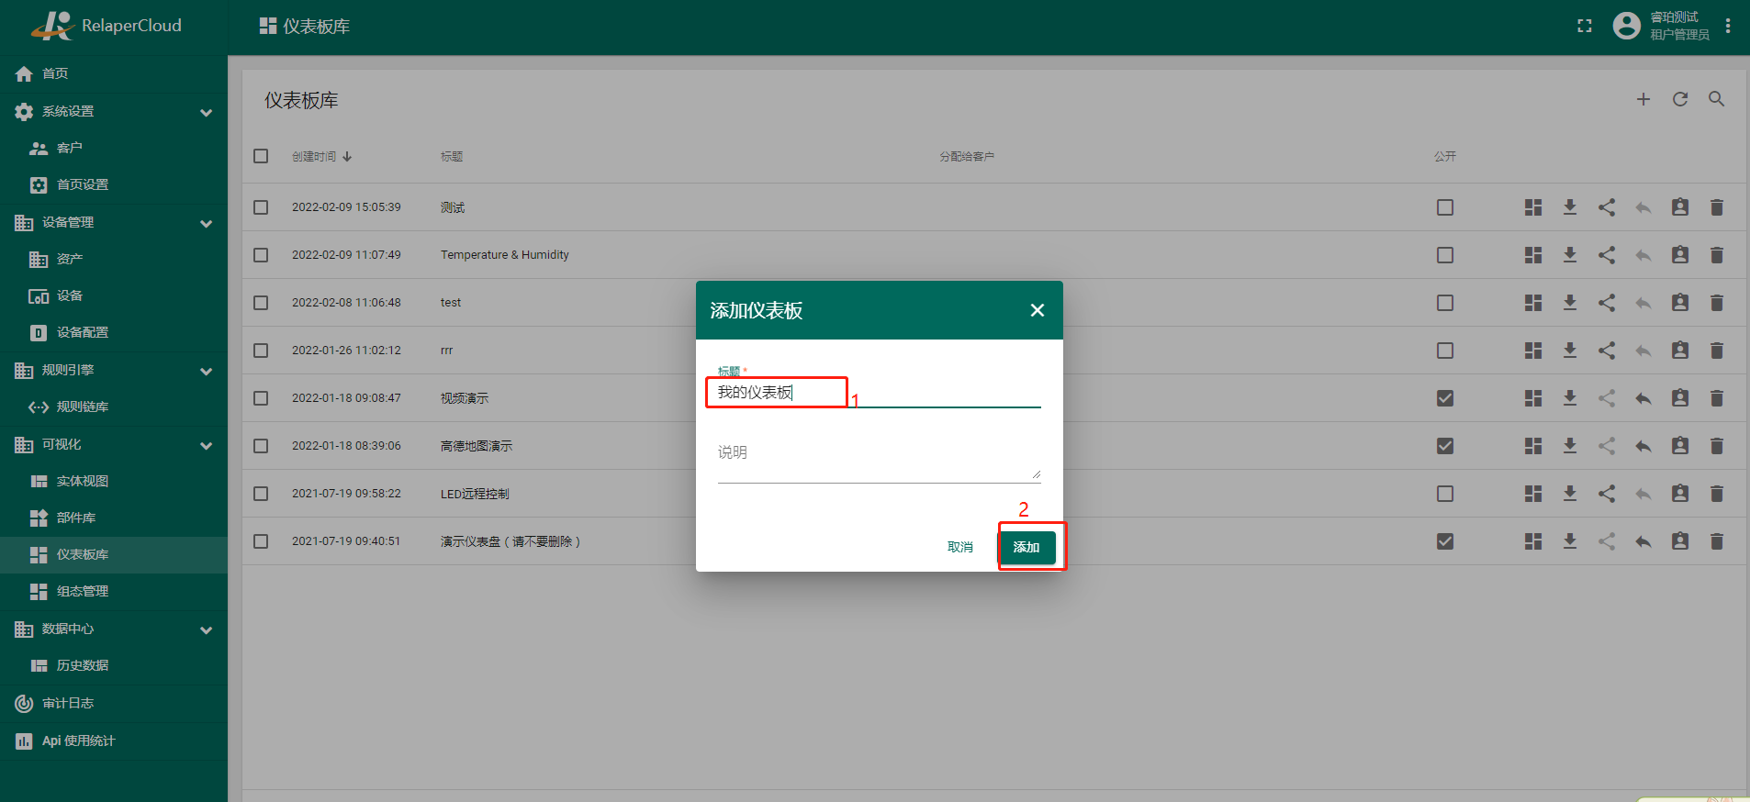
Task: Select the rrr row checkbox
Action: [x=261, y=351]
